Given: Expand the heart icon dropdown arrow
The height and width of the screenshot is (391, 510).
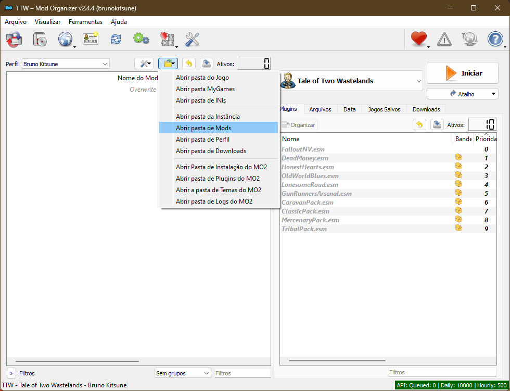Looking at the screenshot, I should (429, 47).
